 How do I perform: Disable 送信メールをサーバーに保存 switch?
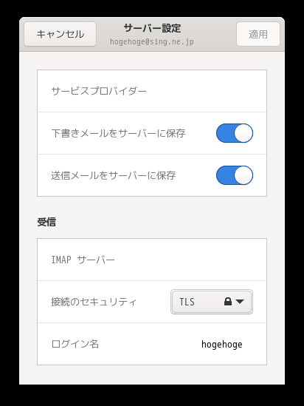pos(235,175)
